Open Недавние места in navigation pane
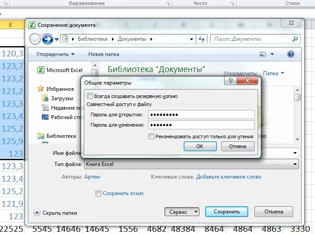The width and height of the screenshot is (315, 234). click(x=61, y=108)
